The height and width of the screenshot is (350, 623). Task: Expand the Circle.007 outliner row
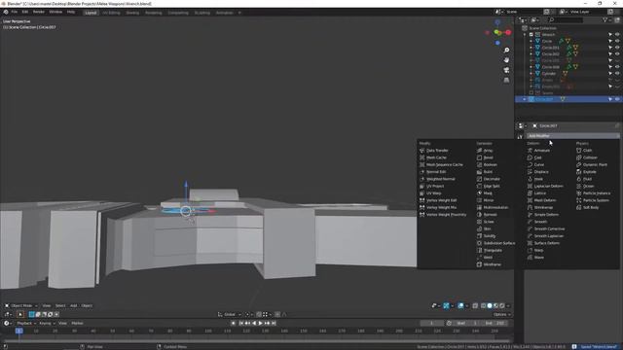click(x=525, y=99)
